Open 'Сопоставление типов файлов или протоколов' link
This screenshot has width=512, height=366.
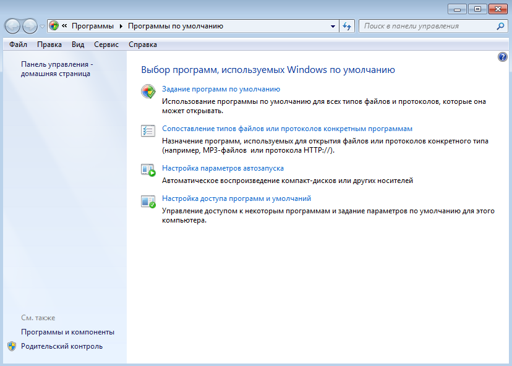288,129
